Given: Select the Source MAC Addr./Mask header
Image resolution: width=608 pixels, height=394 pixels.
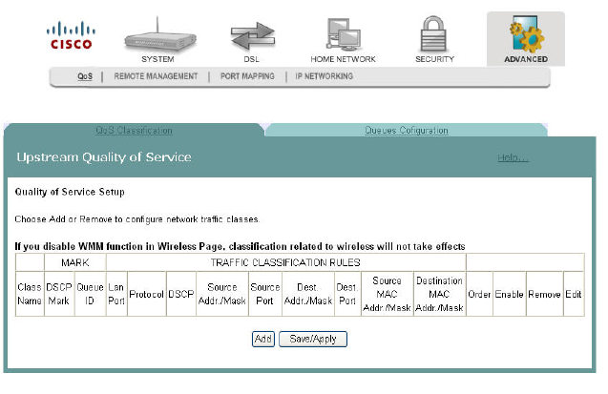Looking at the screenshot, I should coord(387,294).
